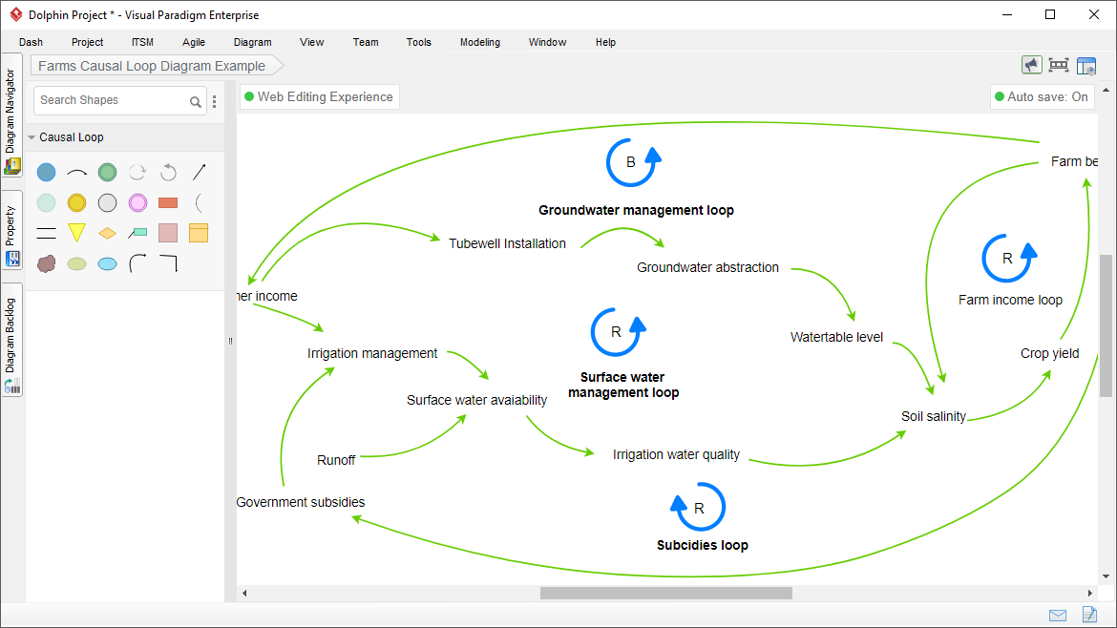Open the ITSM menu
The image size is (1117, 628).
pyautogui.click(x=142, y=42)
